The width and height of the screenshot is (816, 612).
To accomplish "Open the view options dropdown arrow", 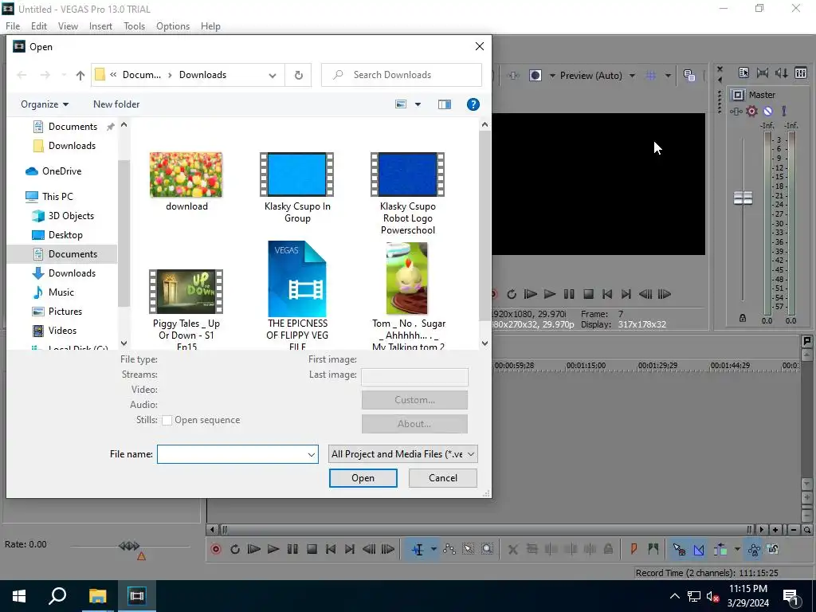I will pyautogui.click(x=418, y=104).
